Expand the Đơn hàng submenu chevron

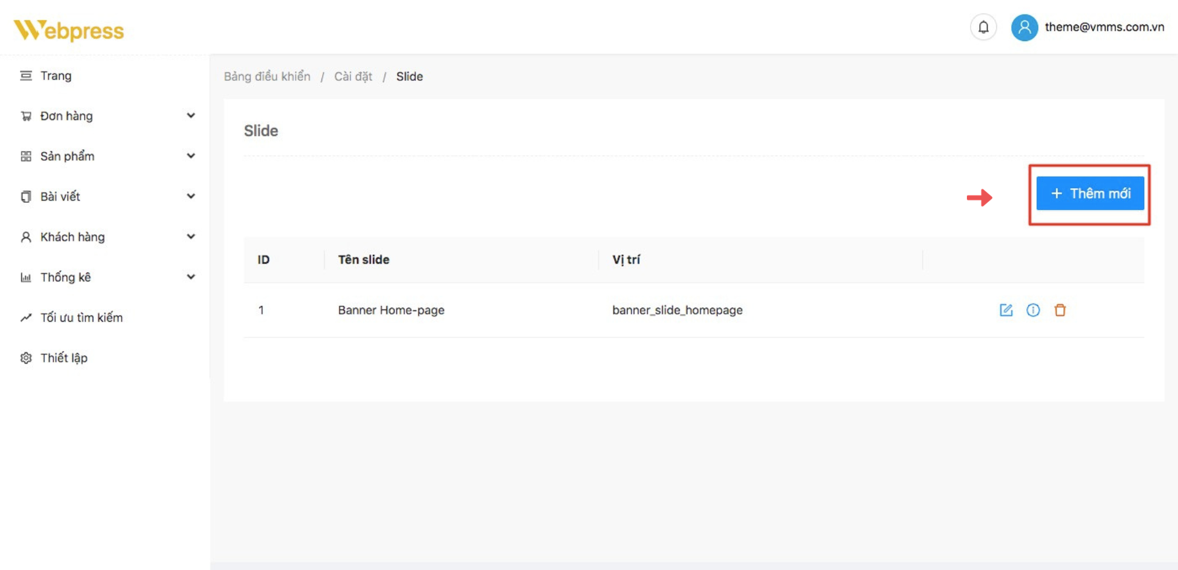pyautogui.click(x=191, y=116)
